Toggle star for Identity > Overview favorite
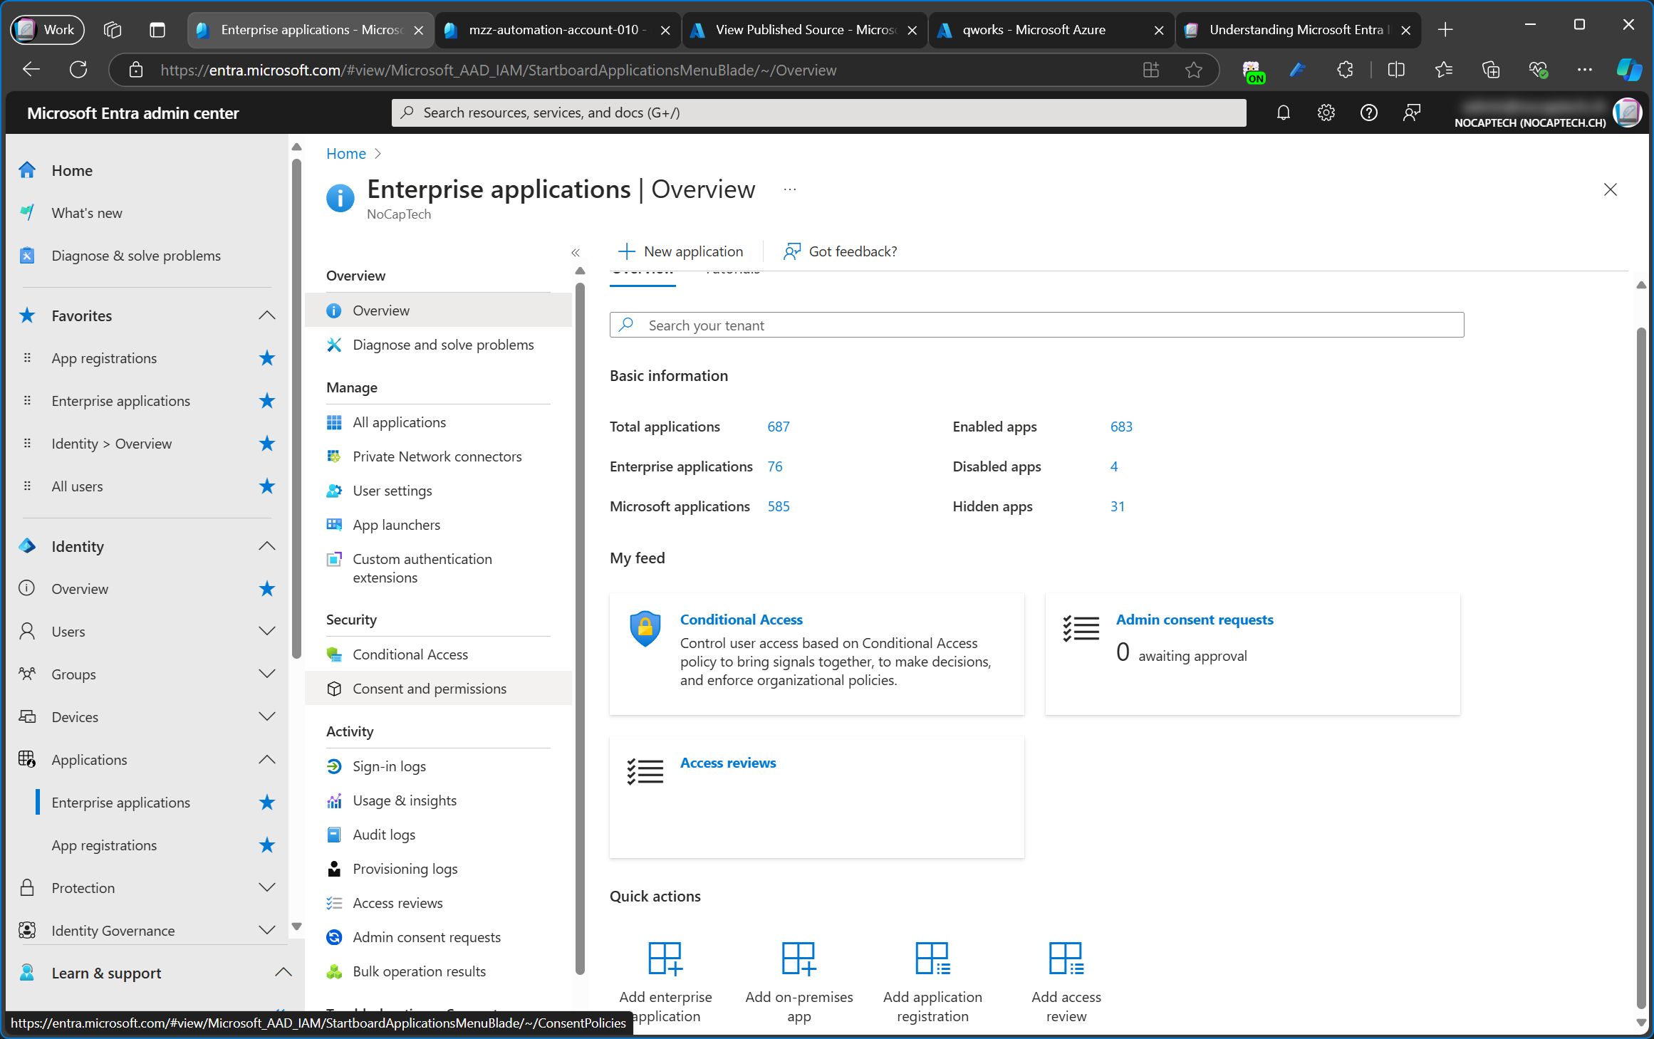This screenshot has width=1654, height=1039. (x=267, y=444)
